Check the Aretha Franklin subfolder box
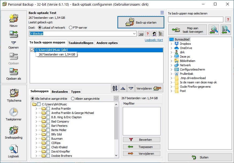 point(48,109)
